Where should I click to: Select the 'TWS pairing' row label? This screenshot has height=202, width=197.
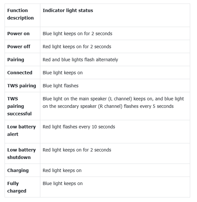coord(22,86)
